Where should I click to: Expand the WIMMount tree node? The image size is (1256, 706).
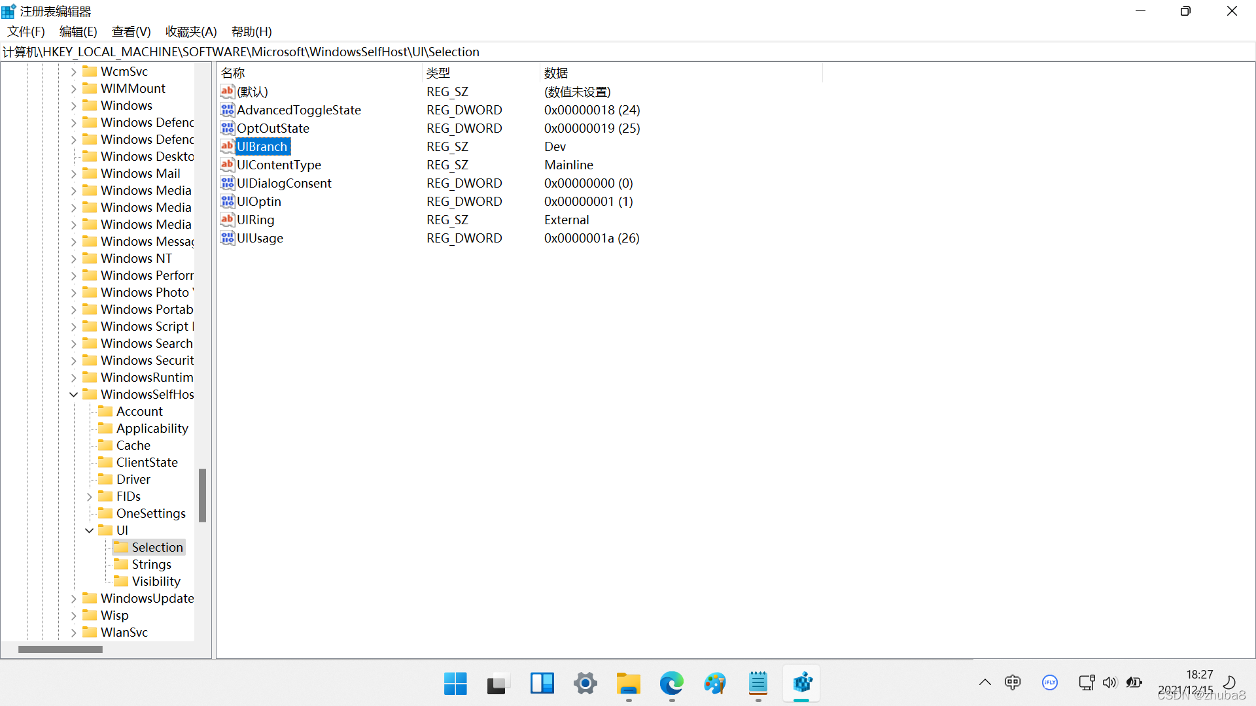(x=73, y=88)
